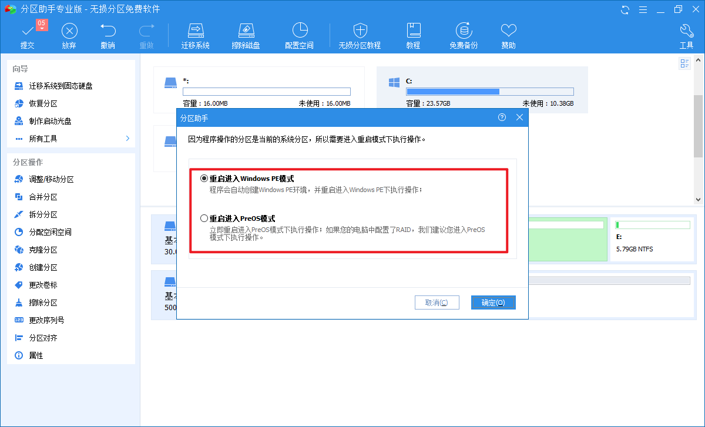Cancel the restart mode dialog
This screenshot has width=705, height=427.
(437, 302)
